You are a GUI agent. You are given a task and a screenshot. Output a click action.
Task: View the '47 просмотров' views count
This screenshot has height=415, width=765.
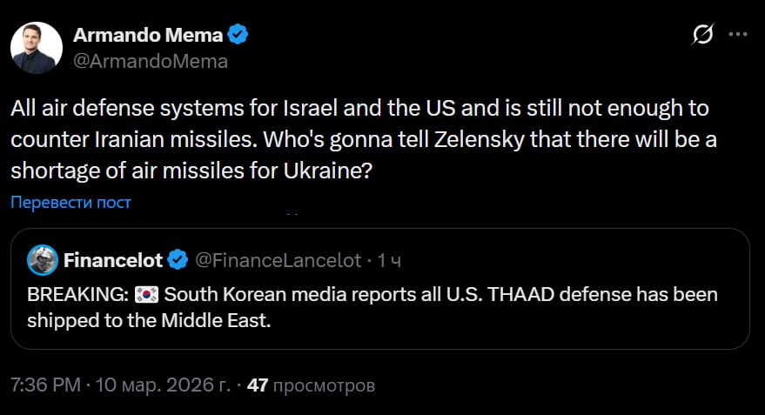[x=311, y=384]
